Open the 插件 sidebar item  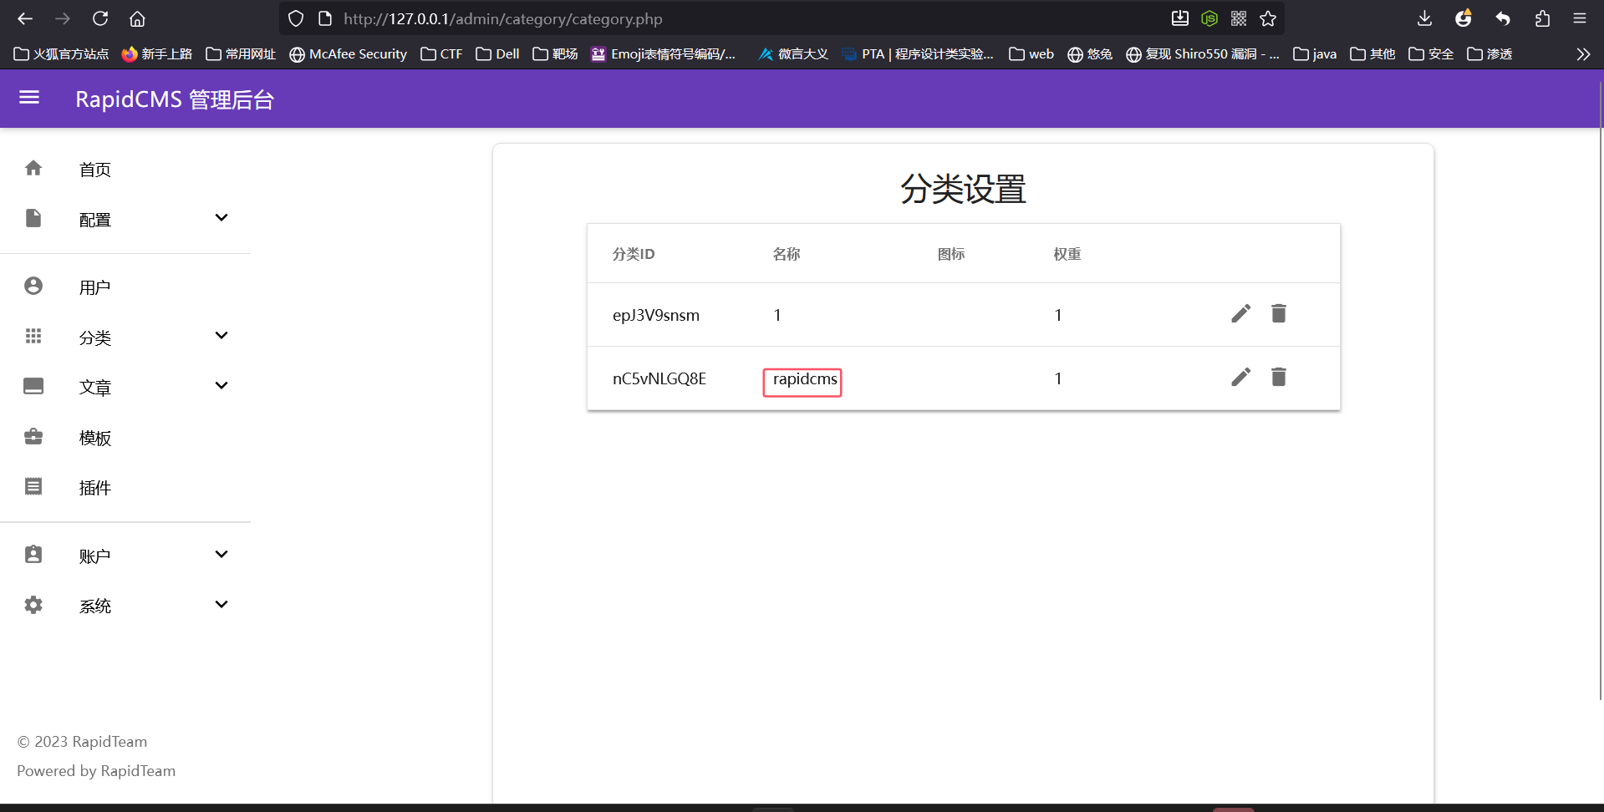coord(94,488)
